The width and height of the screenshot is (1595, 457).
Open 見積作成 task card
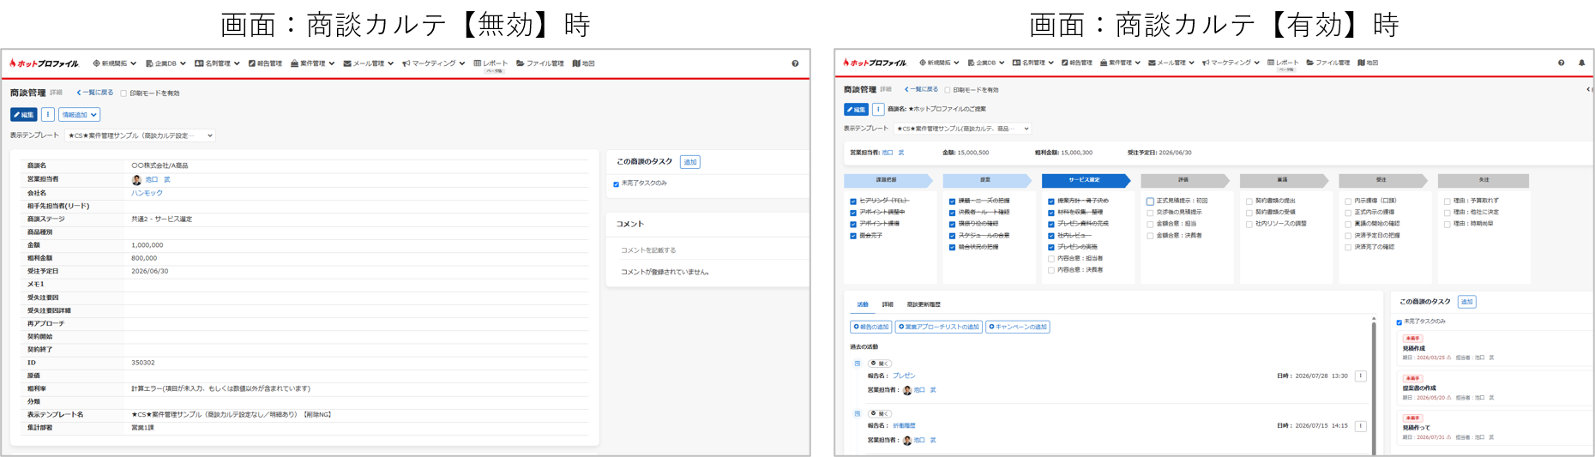click(x=1493, y=347)
